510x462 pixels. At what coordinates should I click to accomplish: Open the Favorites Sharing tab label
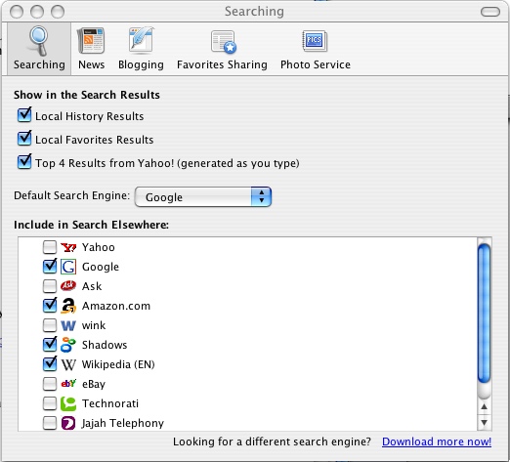222,64
